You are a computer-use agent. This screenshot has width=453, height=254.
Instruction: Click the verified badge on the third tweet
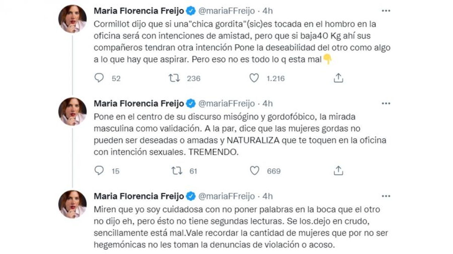[x=190, y=196]
